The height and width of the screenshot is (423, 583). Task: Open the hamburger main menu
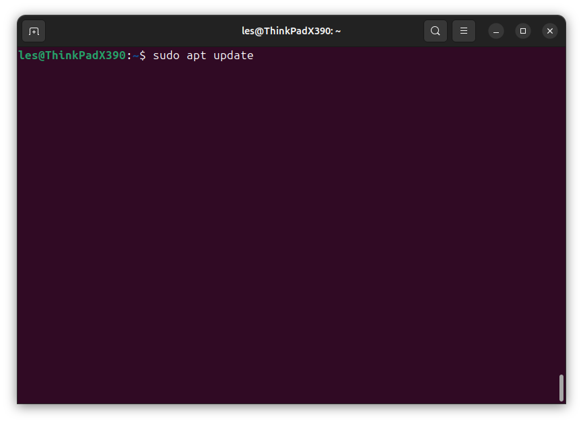click(464, 31)
